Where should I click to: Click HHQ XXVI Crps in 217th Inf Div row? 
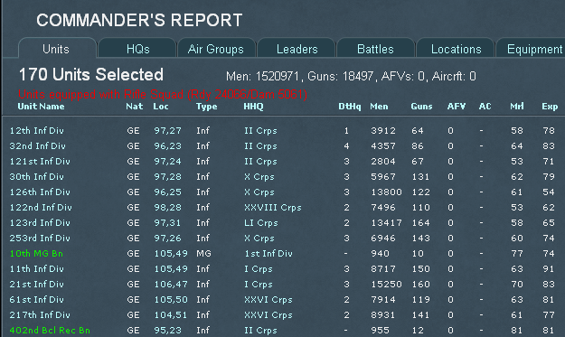pyautogui.click(x=268, y=315)
